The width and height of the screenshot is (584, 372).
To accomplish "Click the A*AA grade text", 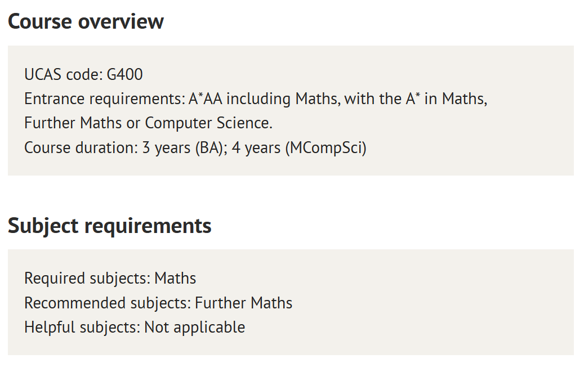I will pos(205,99).
